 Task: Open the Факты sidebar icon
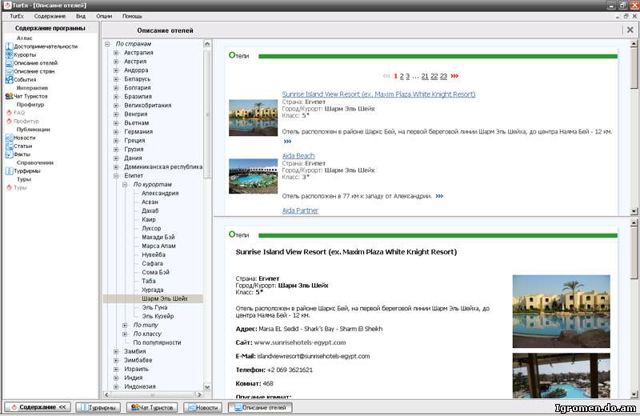tap(9, 154)
